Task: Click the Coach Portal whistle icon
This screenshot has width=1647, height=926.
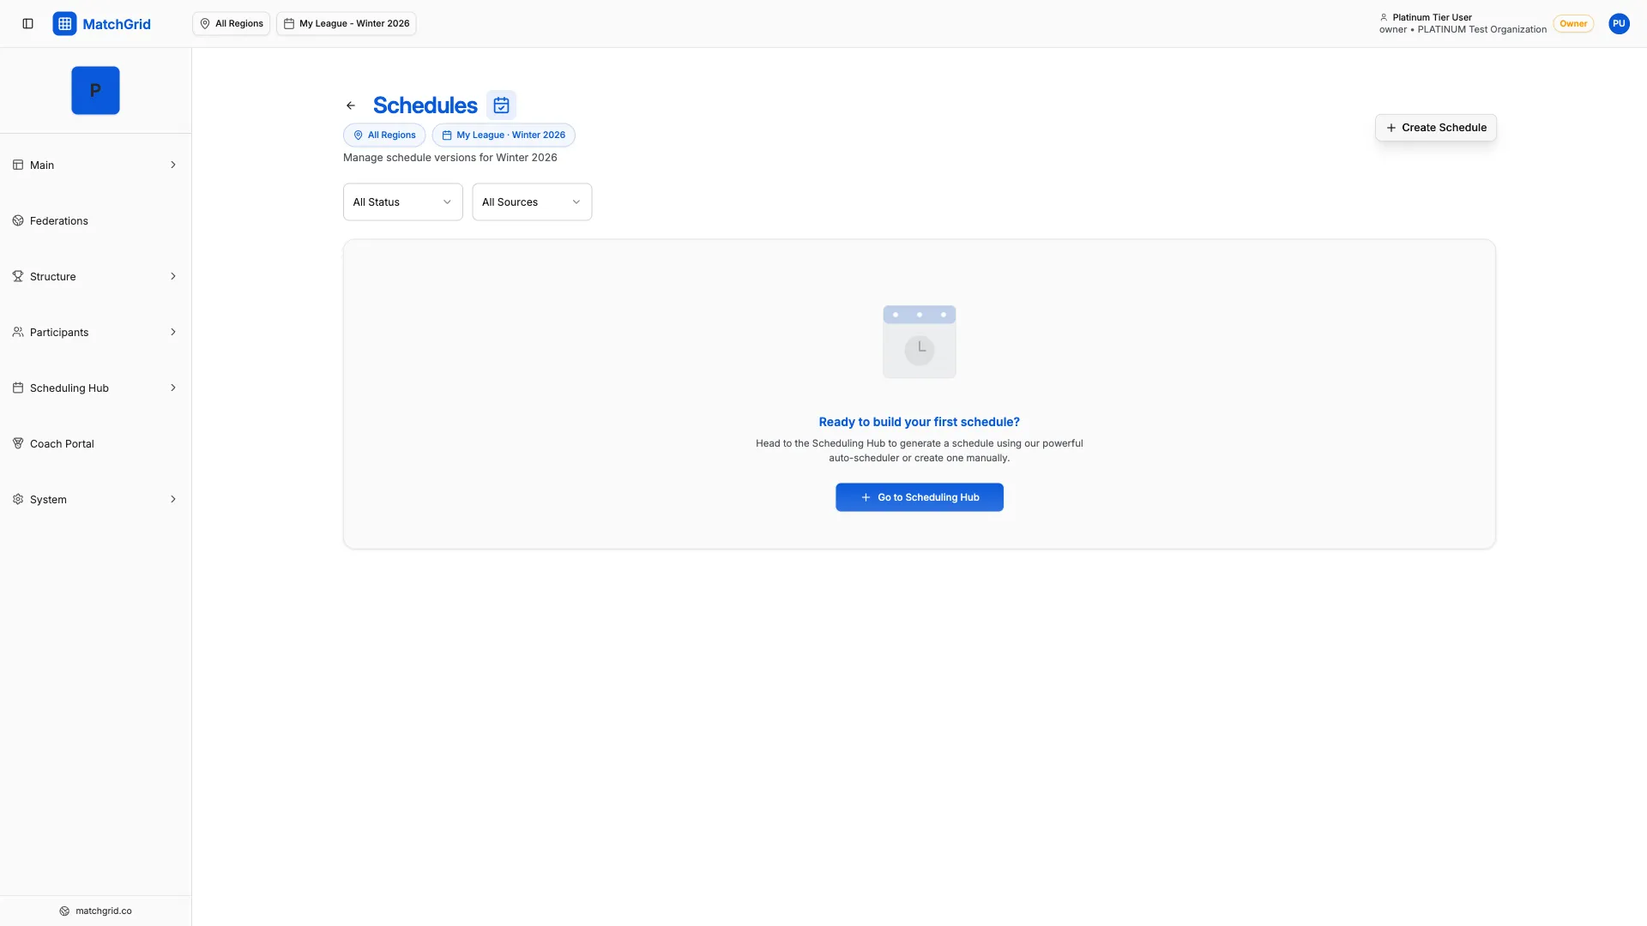Action: coord(18,443)
